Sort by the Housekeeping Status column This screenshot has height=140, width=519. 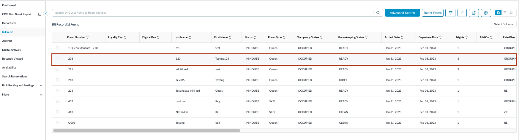click(x=366, y=37)
